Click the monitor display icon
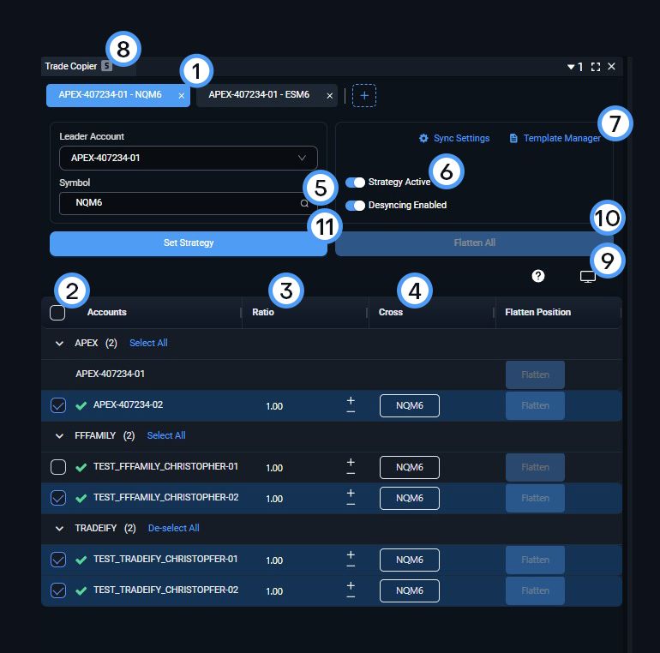The width and height of the screenshot is (660, 653). tap(588, 277)
